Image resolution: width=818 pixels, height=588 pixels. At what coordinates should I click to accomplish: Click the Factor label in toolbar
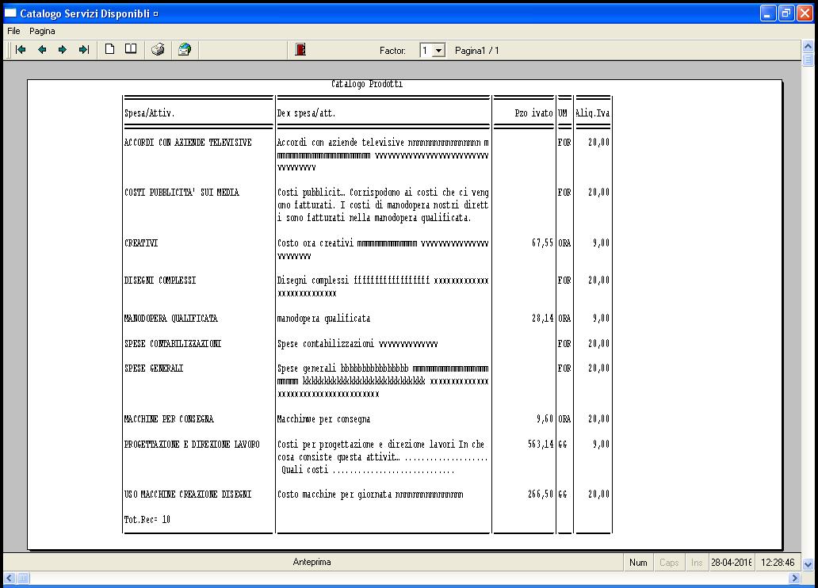392,51
